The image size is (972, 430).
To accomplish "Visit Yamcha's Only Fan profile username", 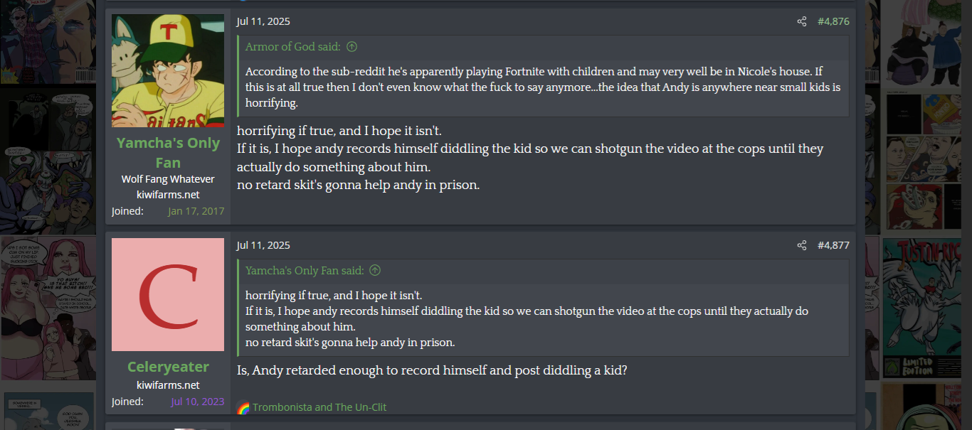I will [x=168, y=152].
